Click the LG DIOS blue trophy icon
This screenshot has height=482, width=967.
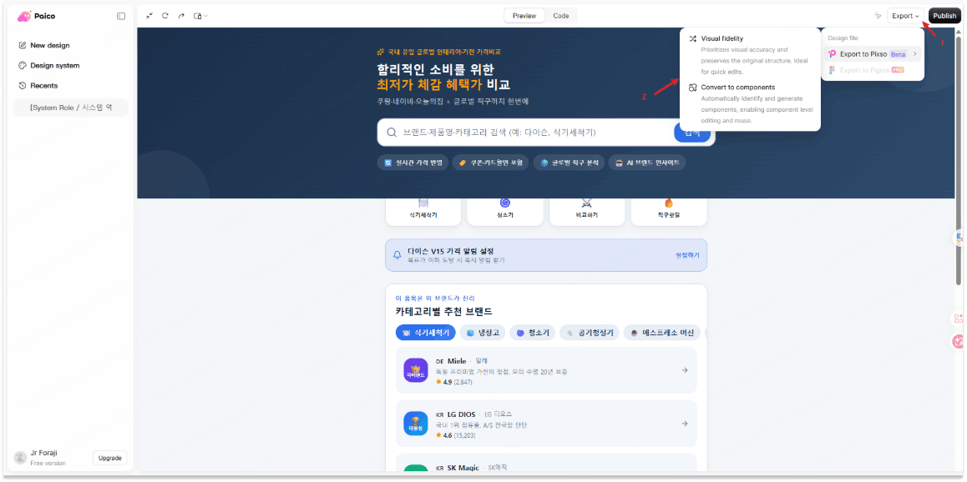pos(416,424)
